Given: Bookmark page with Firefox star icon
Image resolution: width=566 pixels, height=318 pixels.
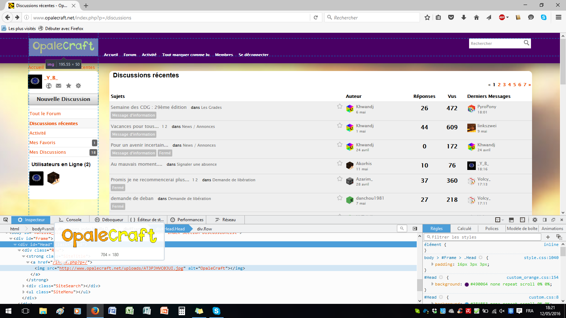Looking at the screenshot, I should 427,17.
